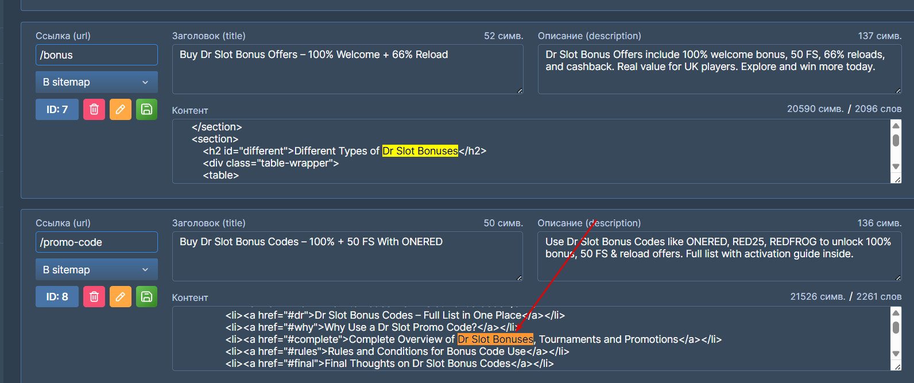Save the /promo-code entry with green disk icon
The width and height of the screenshot is (914, 383).
click(146, 296)
